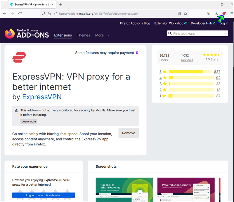
Task: Open a new tab with the plus button
Action: (x=60, y=4)
